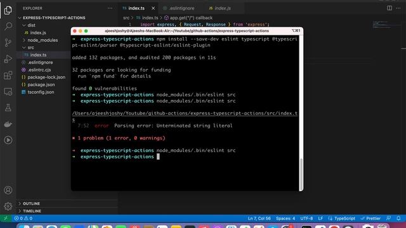This screenshot has width=406, height=228.
Task: Open index.js in dist folder
Action: point(38,33)
